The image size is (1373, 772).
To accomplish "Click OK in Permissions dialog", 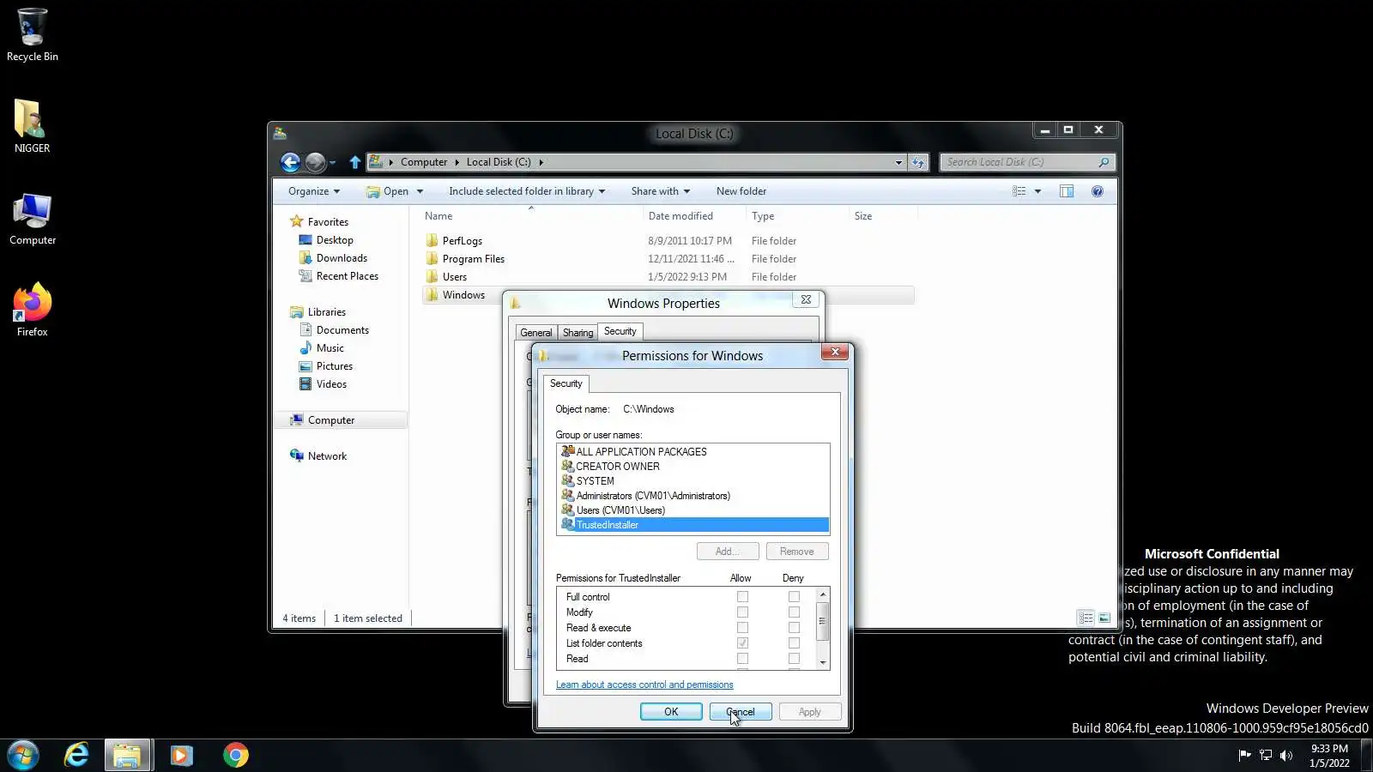I will pyautogui.click(x=671, y=712).
